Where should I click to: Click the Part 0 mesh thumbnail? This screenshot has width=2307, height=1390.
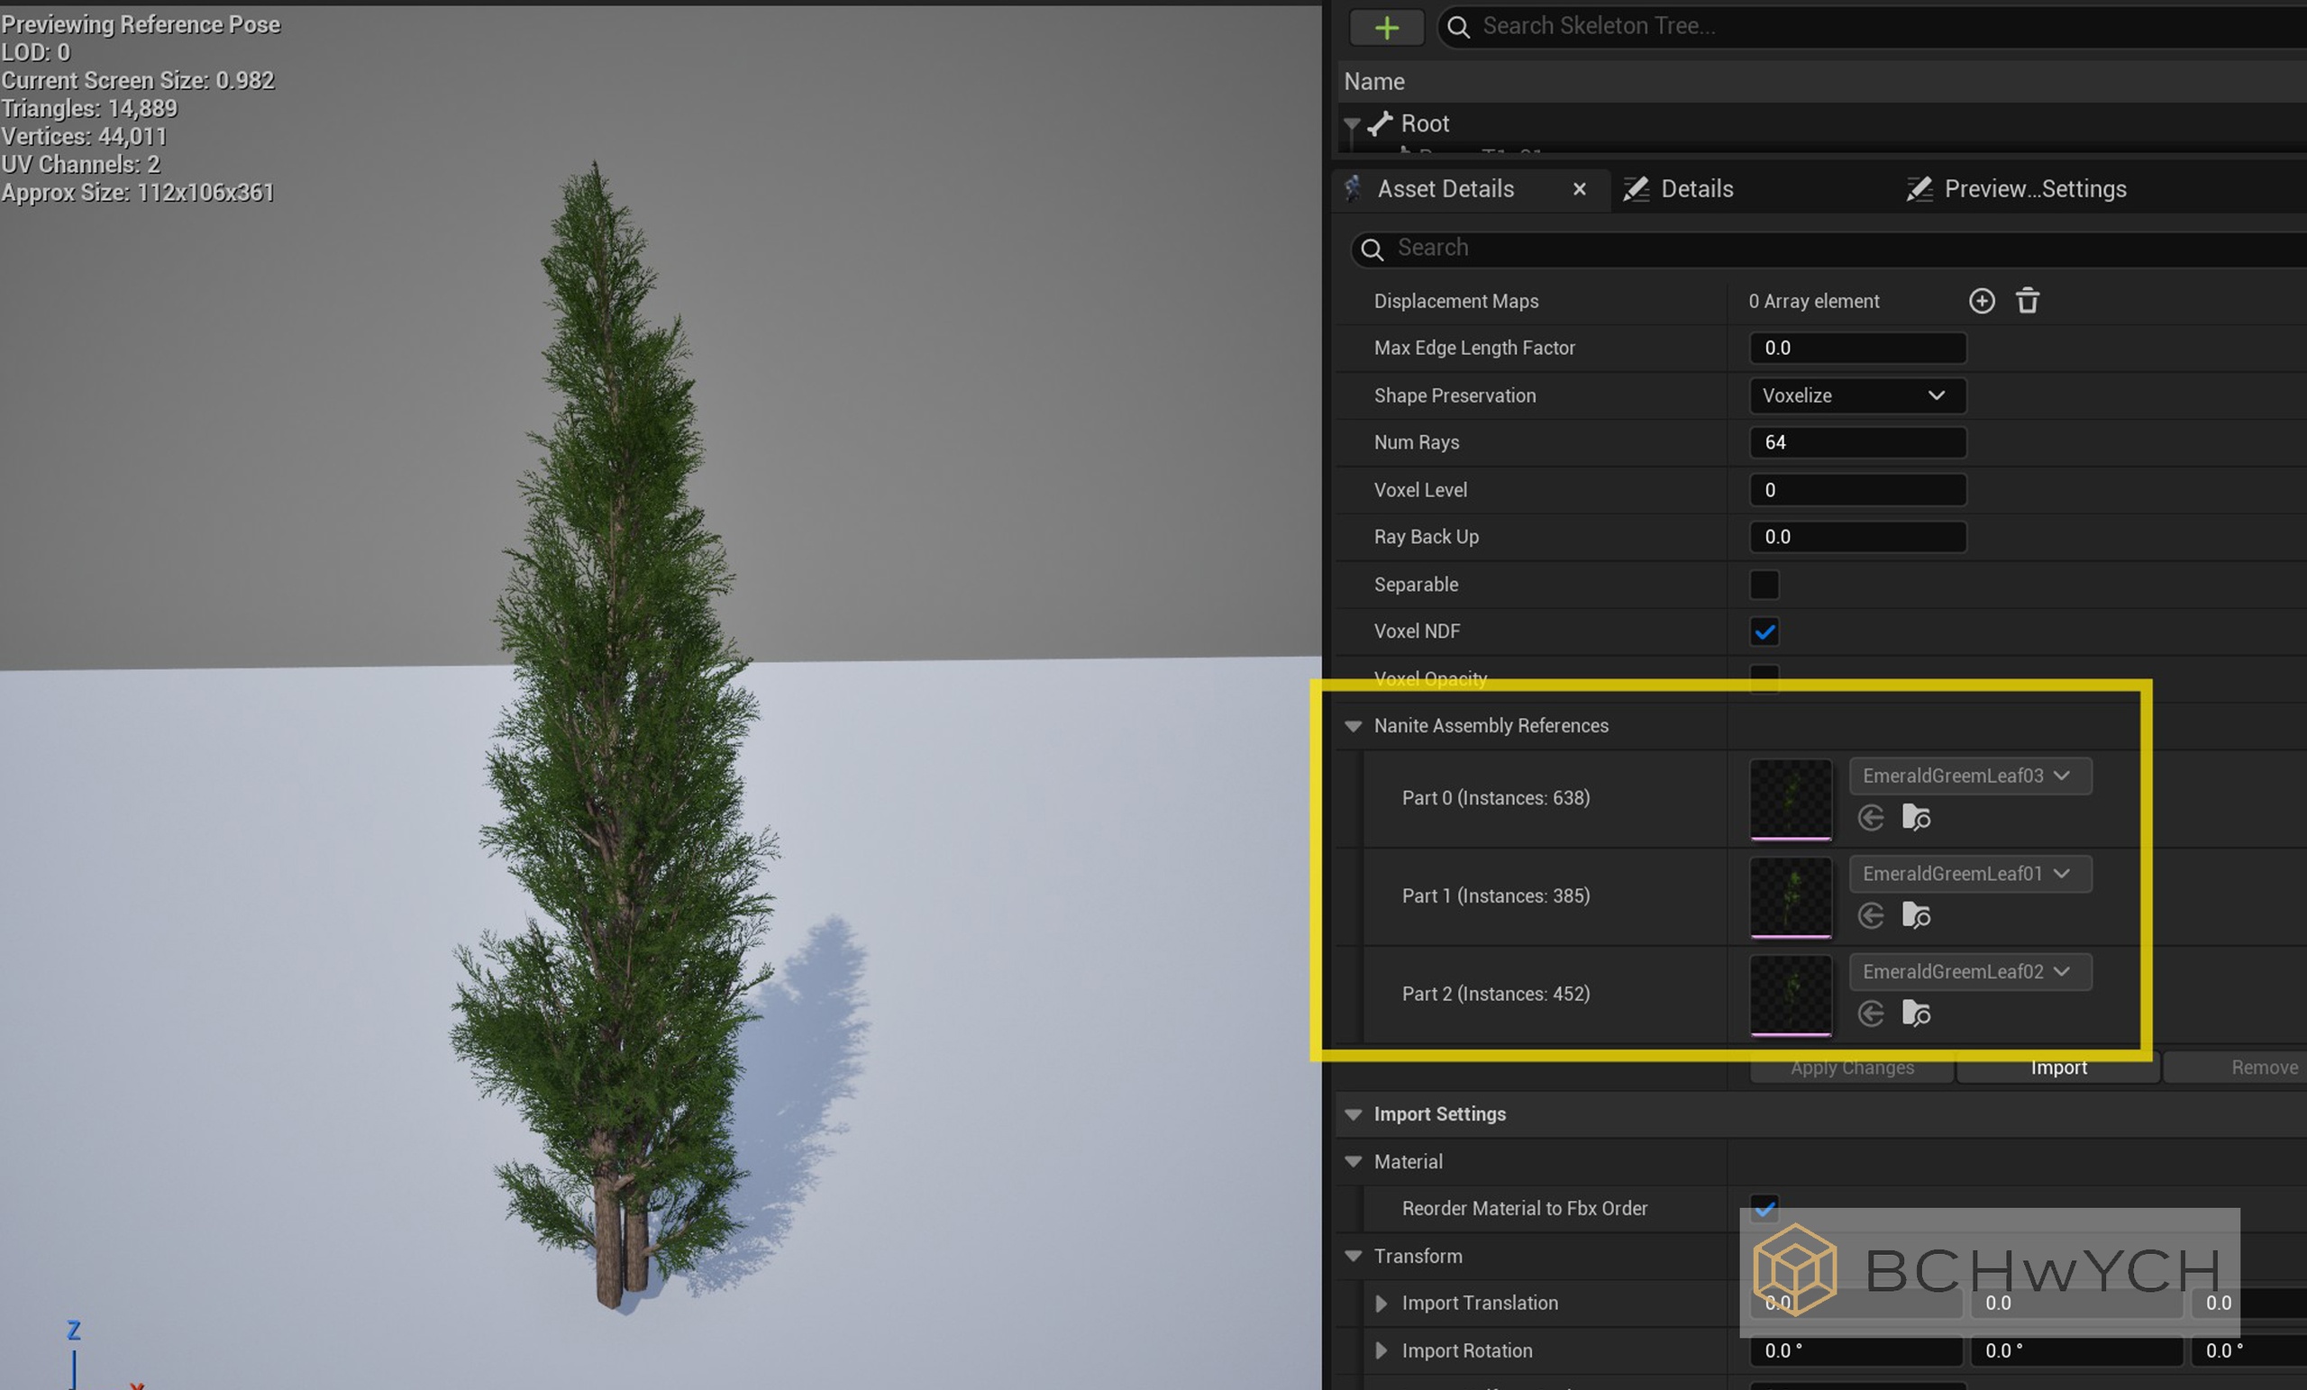[x=1792, y=798]
